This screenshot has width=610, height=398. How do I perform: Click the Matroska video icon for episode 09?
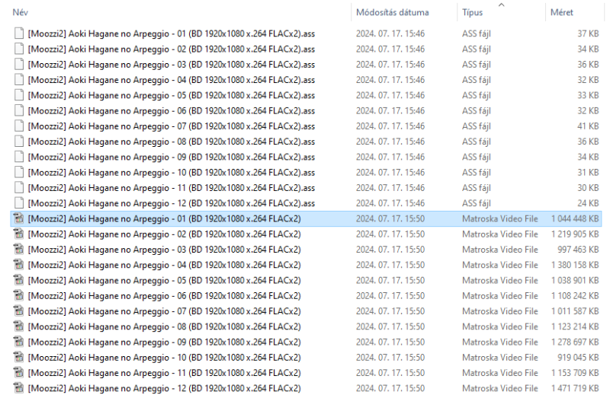tap(18, 342)
